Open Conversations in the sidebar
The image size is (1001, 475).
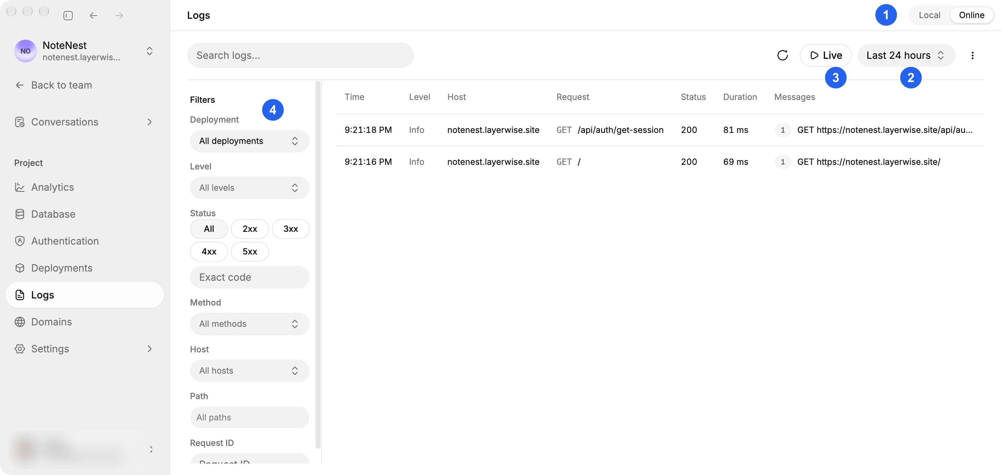click(84, 122)
